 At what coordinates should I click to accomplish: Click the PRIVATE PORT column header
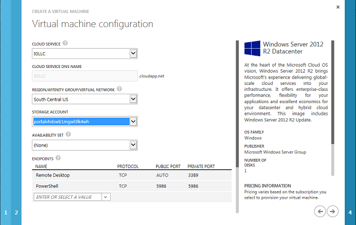point(201,166)
